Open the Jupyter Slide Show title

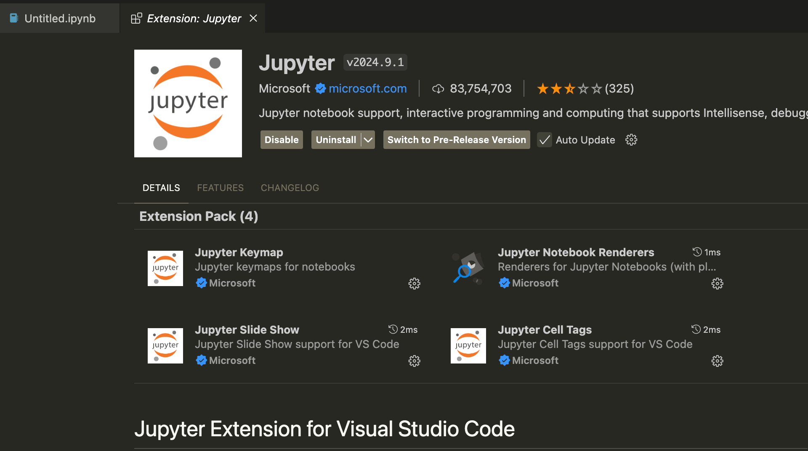click(x=247, y=329)
